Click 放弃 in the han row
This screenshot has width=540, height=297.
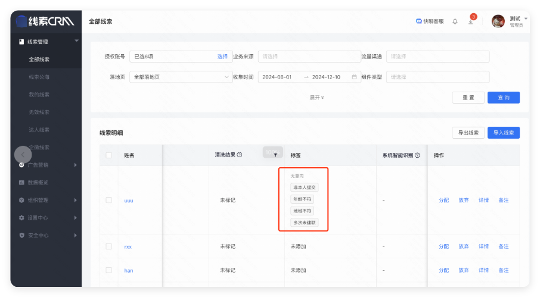pos(464,270)
